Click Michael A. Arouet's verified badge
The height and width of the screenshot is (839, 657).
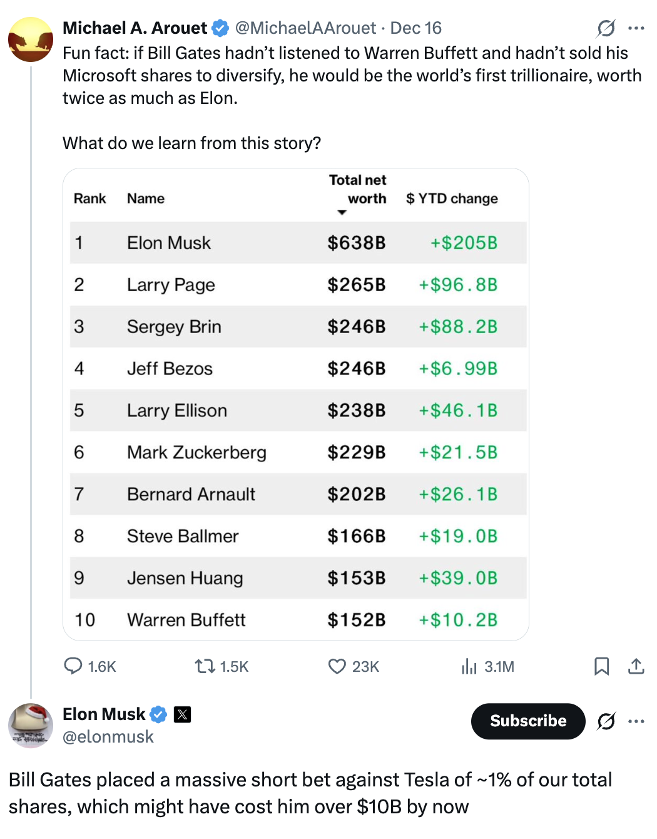pyautogui.click(x=220, y=28)
